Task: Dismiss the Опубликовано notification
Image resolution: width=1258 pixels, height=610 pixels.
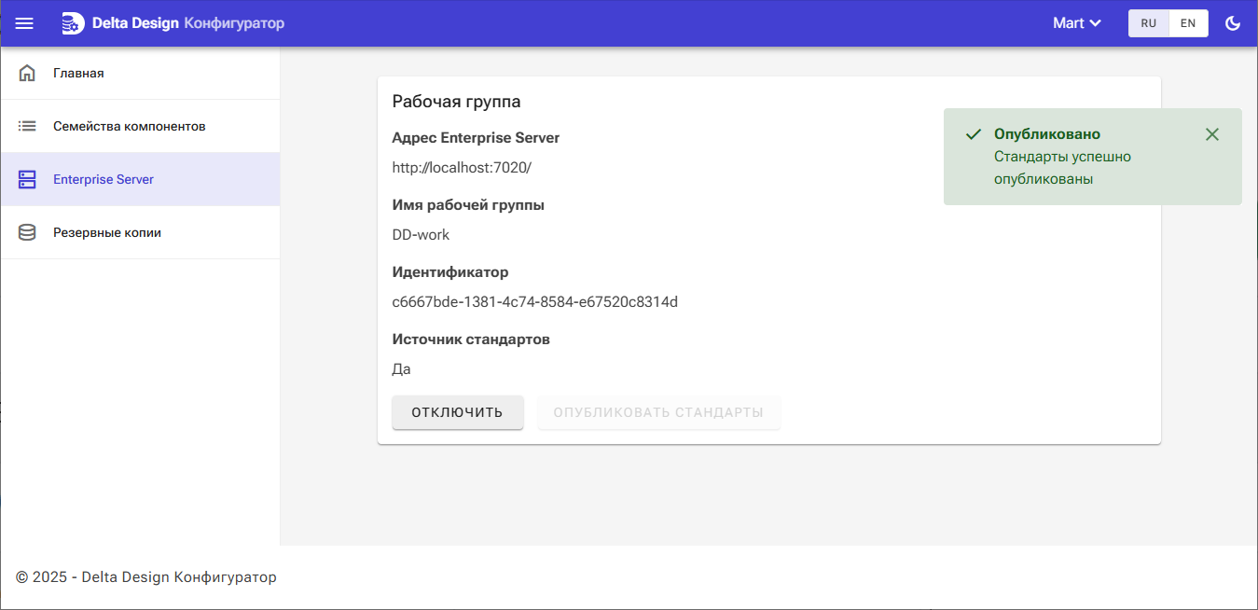Action: [x=1212, y=134]
